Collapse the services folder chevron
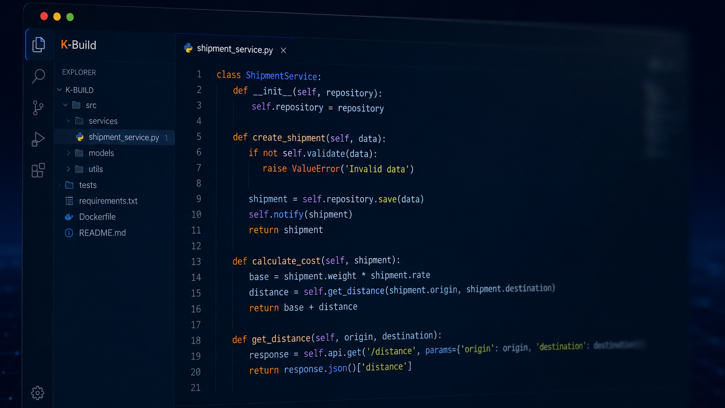This screenshot has height=408, width=725. click(68, 121)
